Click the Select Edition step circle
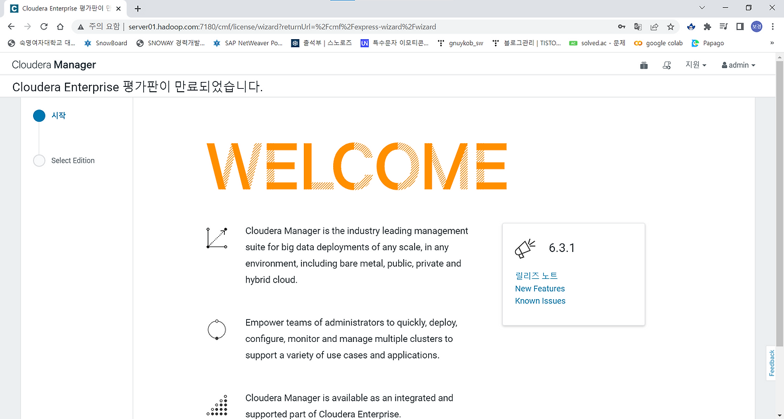The height and width of the screenshot is (419, 784). coord(39,160)
